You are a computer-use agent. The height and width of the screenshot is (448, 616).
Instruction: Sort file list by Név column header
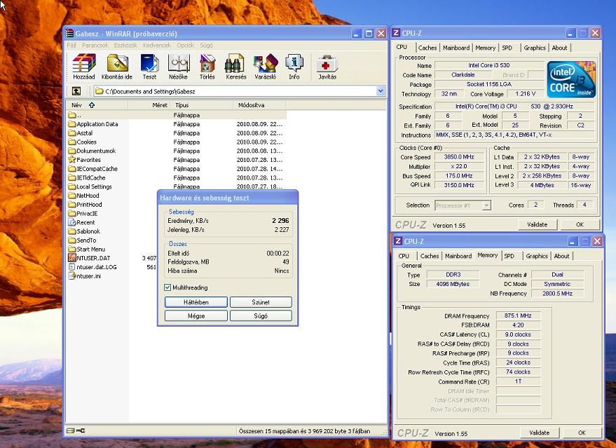point(77,105)
